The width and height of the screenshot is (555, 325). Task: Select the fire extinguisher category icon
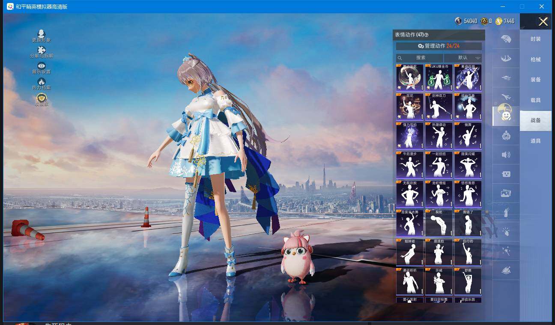[x=506, y=212]
